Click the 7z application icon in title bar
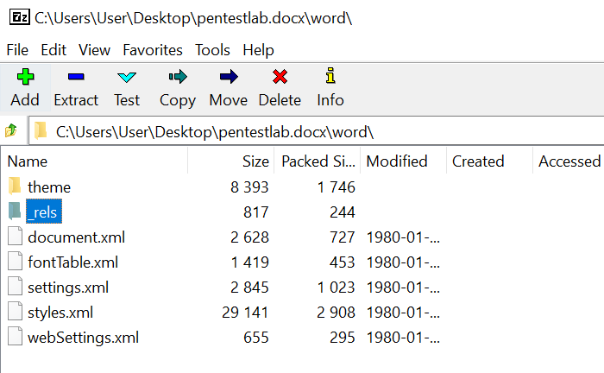The width and height of the screenshot is (604, 373). tap(20, 17)
